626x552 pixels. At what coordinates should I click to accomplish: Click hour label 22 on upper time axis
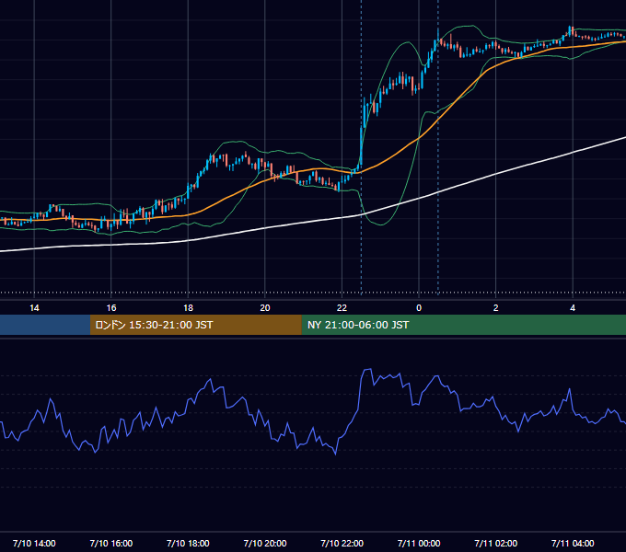(x=342, y=308)
